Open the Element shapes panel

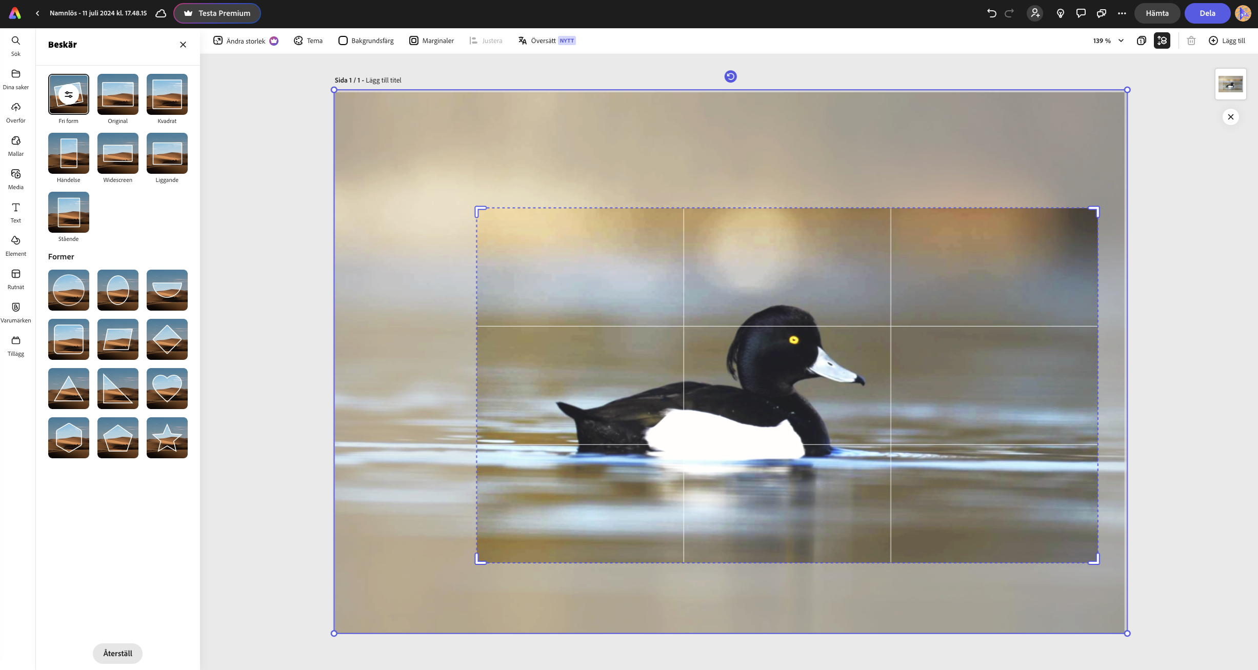pos(15,246)
